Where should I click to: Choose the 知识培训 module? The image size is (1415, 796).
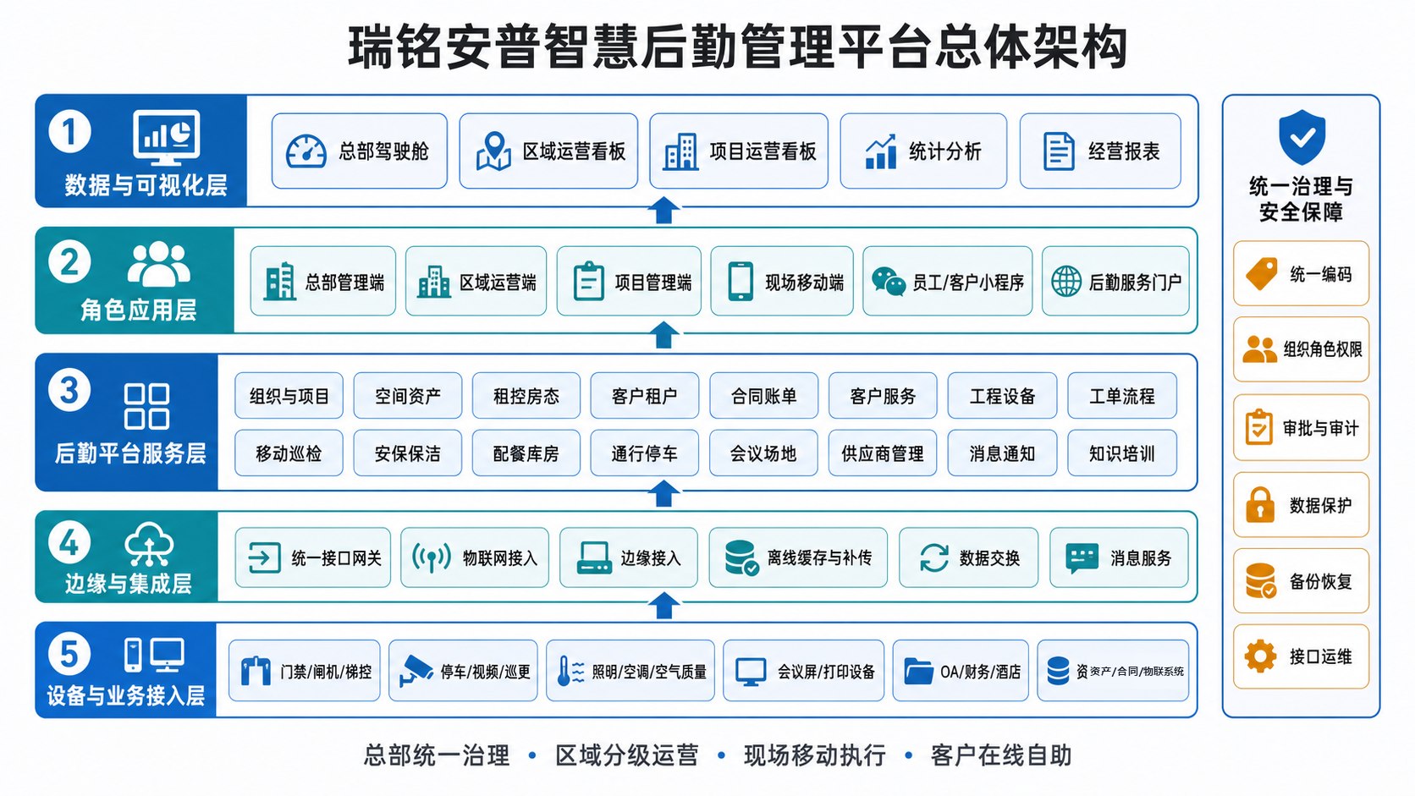1122,453
